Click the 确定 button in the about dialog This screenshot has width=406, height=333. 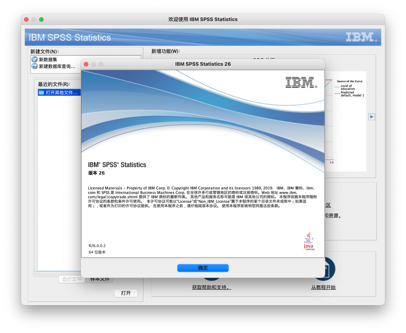[x=203, y=268]
